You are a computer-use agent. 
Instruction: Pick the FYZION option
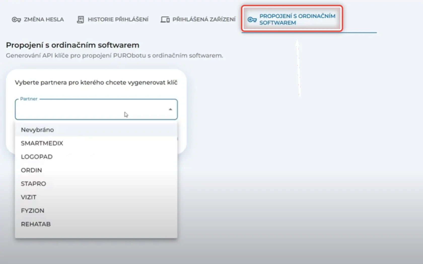click(x=96, y=211)
